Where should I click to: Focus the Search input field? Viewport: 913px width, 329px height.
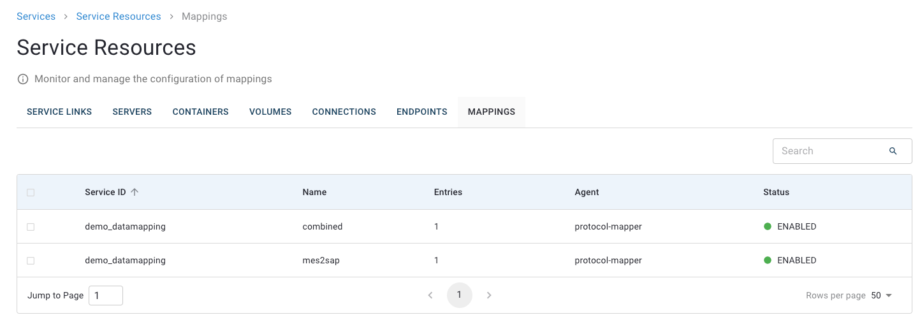829,151
